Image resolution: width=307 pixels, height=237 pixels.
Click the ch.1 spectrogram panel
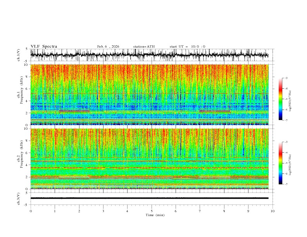(x=149, y=94)
